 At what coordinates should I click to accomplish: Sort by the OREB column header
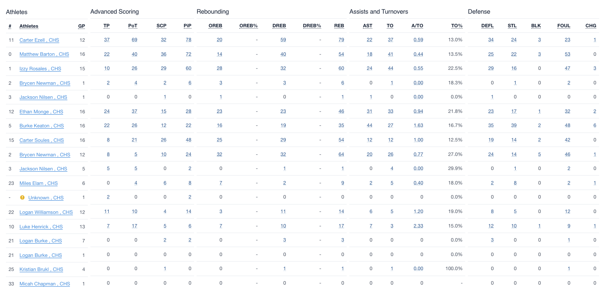tap(215, 26)
